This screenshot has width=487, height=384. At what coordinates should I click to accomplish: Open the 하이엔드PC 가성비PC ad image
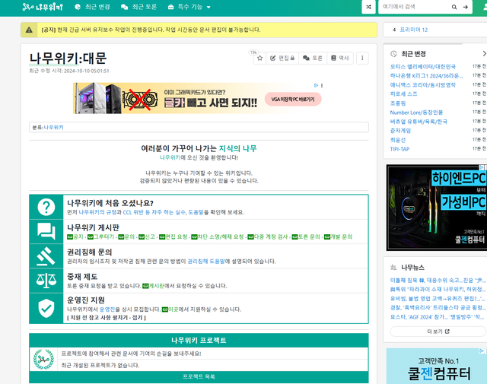[x=436, y=208]
